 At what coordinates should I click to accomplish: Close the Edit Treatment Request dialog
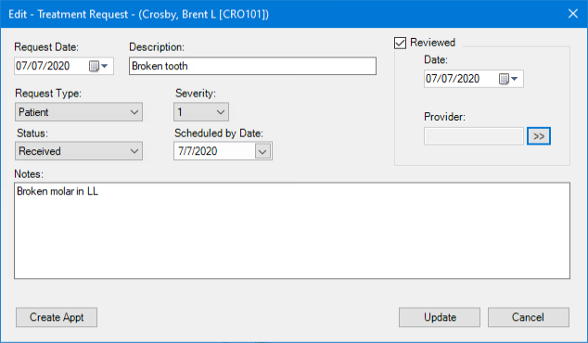[x=572, y=14]
